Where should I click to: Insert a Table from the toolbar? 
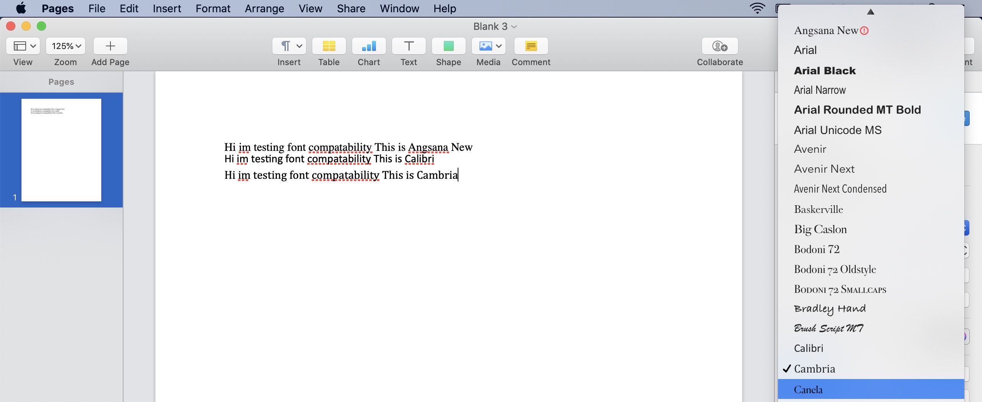329,46
